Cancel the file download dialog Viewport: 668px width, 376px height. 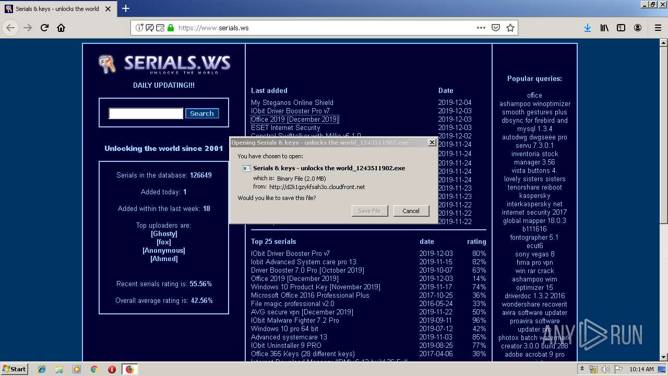point(411,211)
